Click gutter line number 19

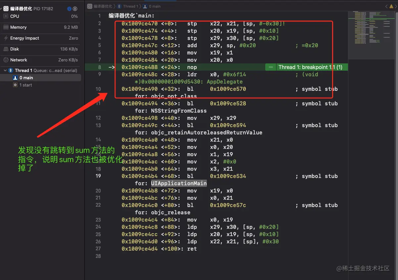pos(98,176)
